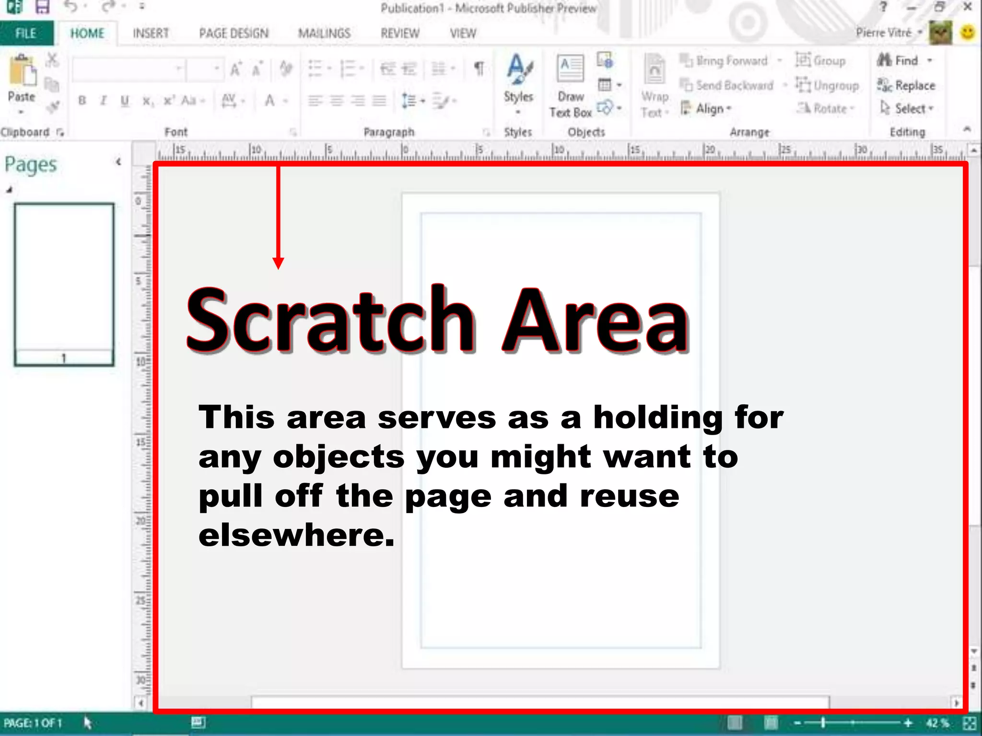Click the horizontal scrollbar
Image resolution: width=982 pixels, height=736 pixels.
(540, 702)
